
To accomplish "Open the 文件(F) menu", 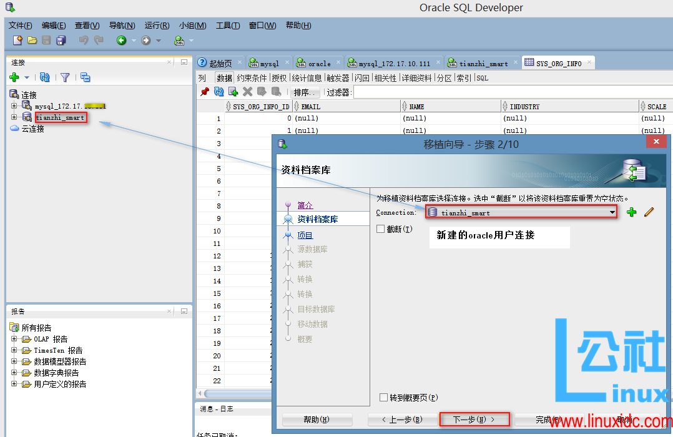I will tap(20, 26).
